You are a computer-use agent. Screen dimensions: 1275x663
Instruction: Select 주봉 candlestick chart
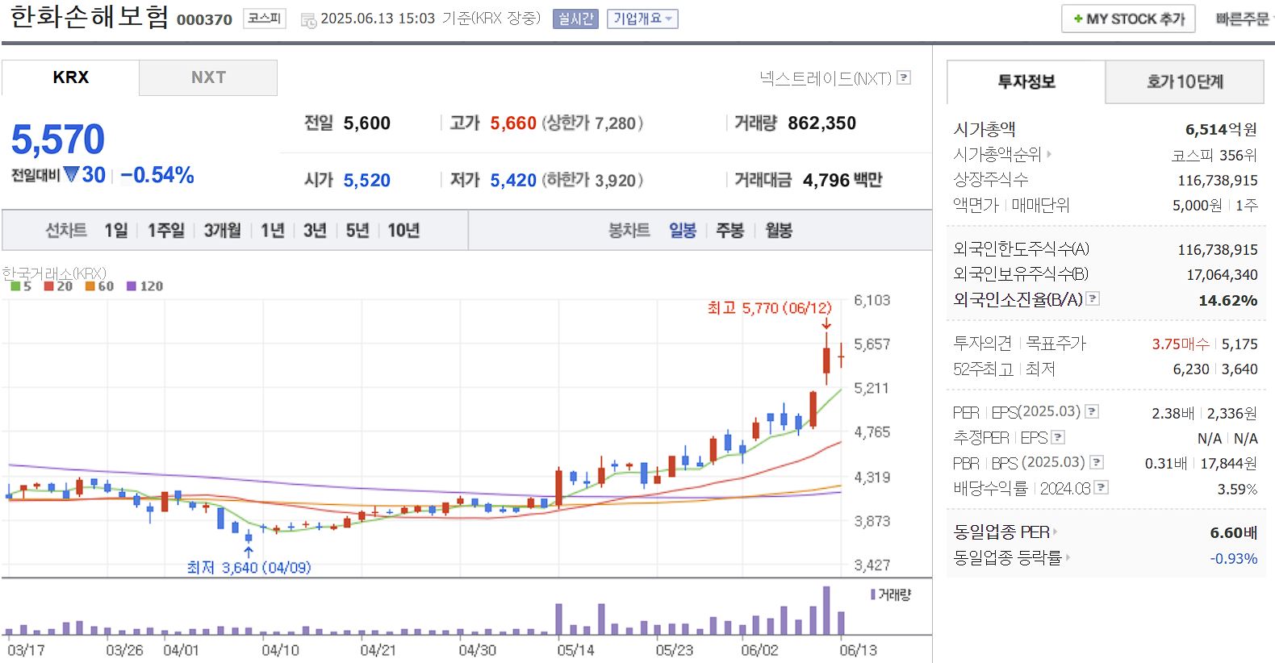(x=730, y=231)
